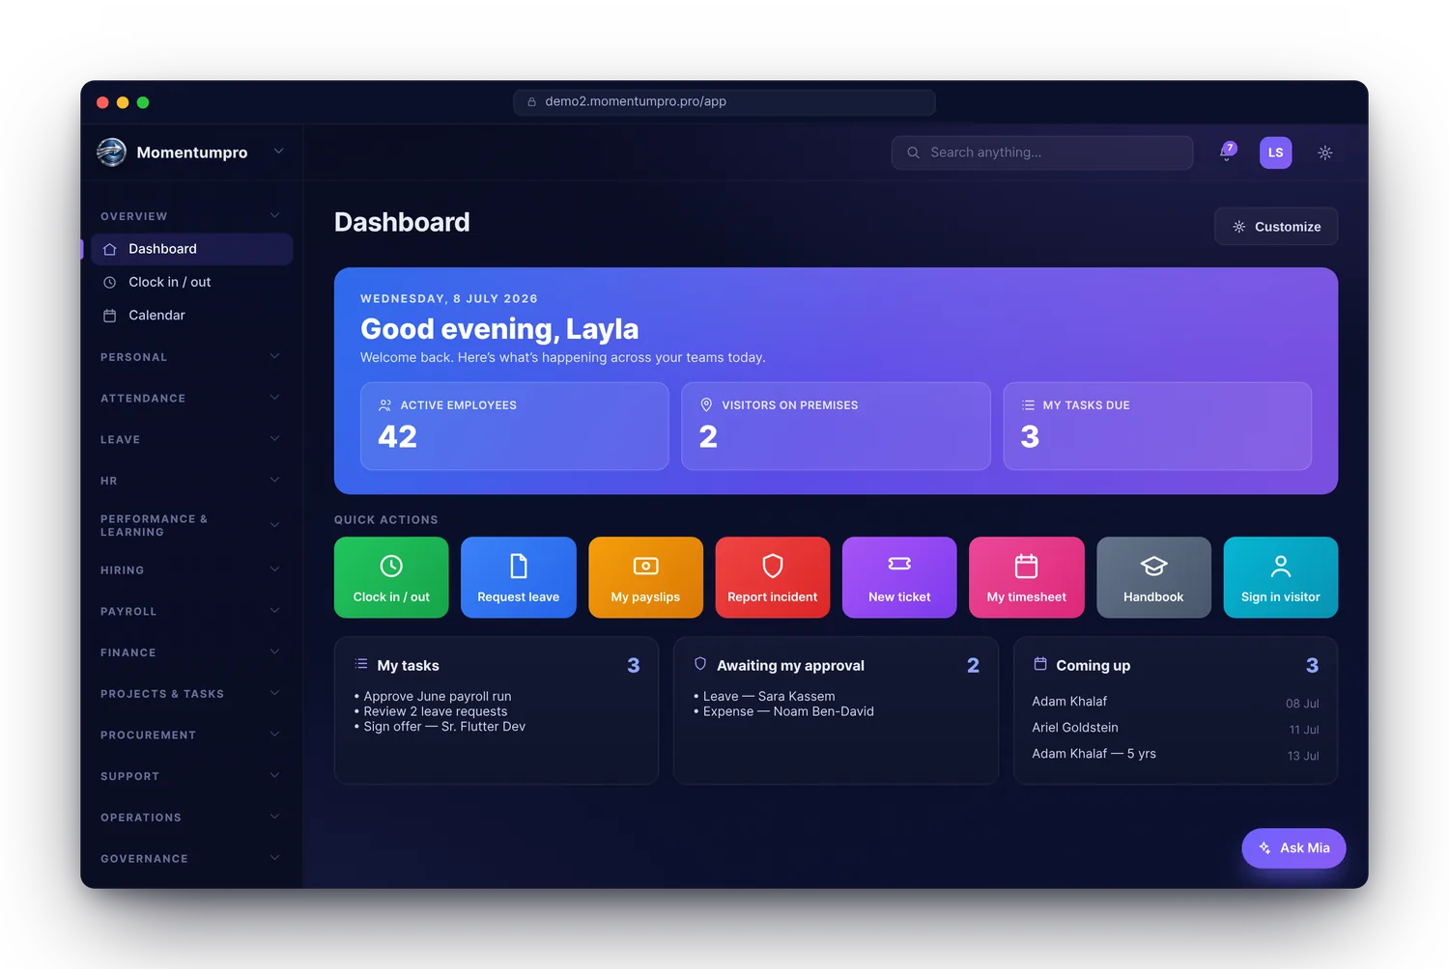
Task: Click the green Clock in / out tile
Action: coord(391,577)
